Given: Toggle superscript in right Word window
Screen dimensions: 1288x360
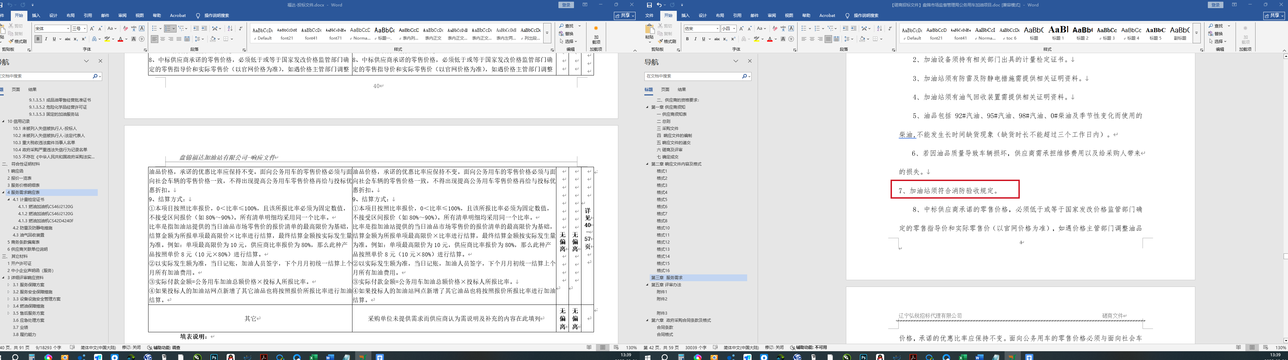Looking at the screenshot, I should pos(733,39).
